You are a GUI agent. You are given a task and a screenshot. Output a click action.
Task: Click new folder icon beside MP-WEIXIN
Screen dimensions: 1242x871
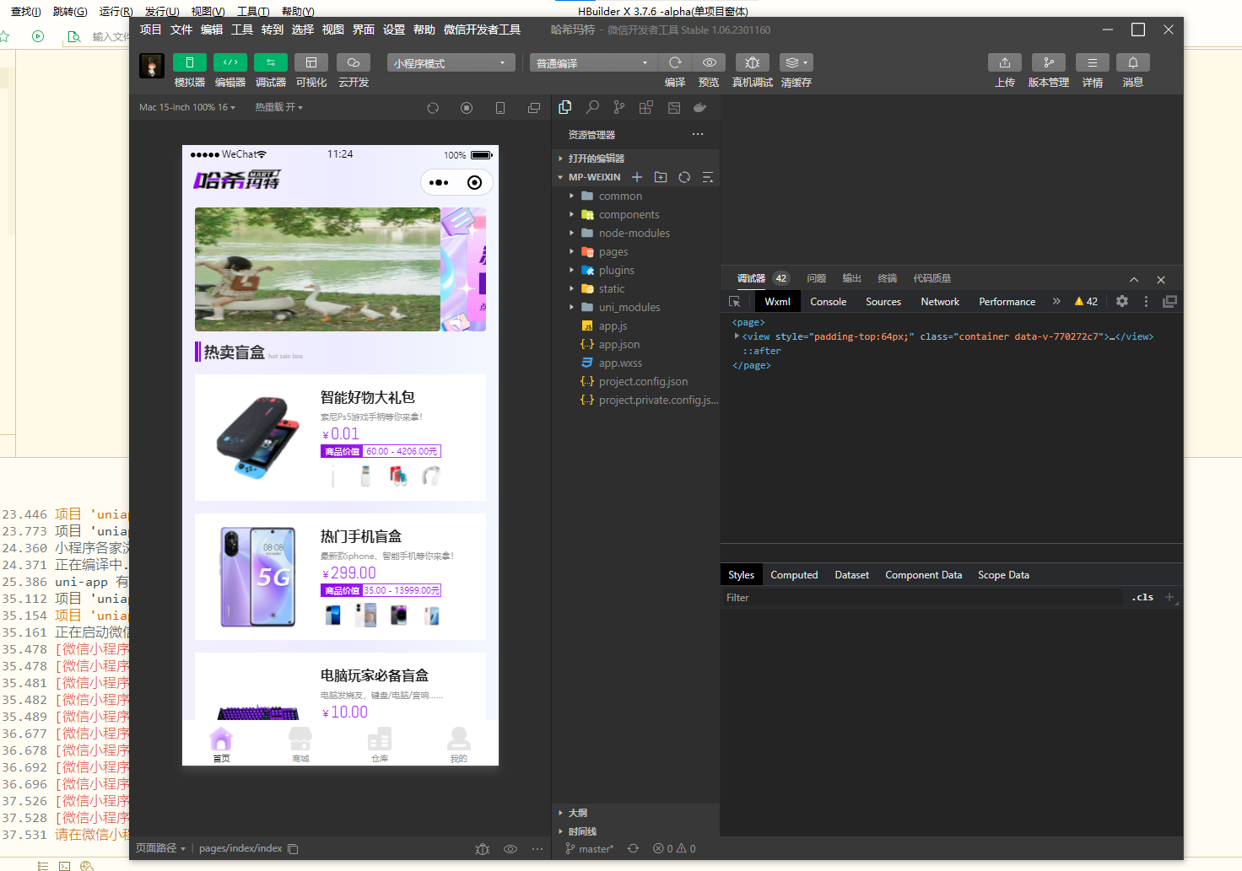[x=661, y=177]
